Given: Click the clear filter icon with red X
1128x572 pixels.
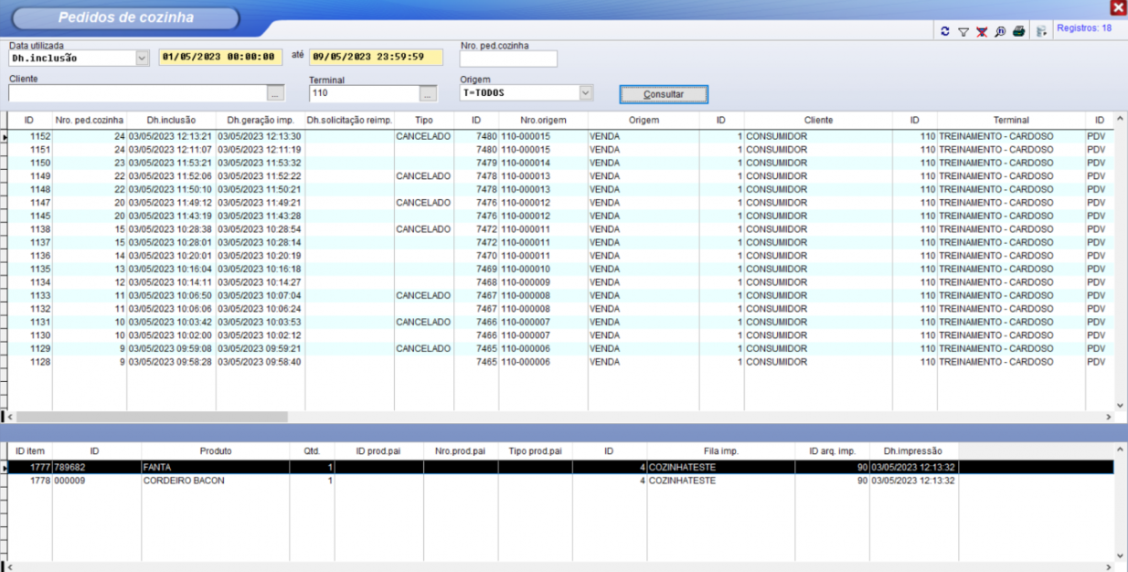Looking at the screenshot, I should (982, 32).
